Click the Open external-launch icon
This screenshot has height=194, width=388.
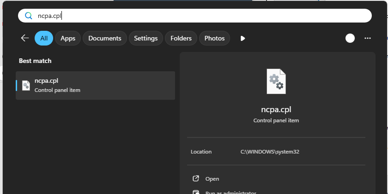pyautogui.click(x=196, y=178)
